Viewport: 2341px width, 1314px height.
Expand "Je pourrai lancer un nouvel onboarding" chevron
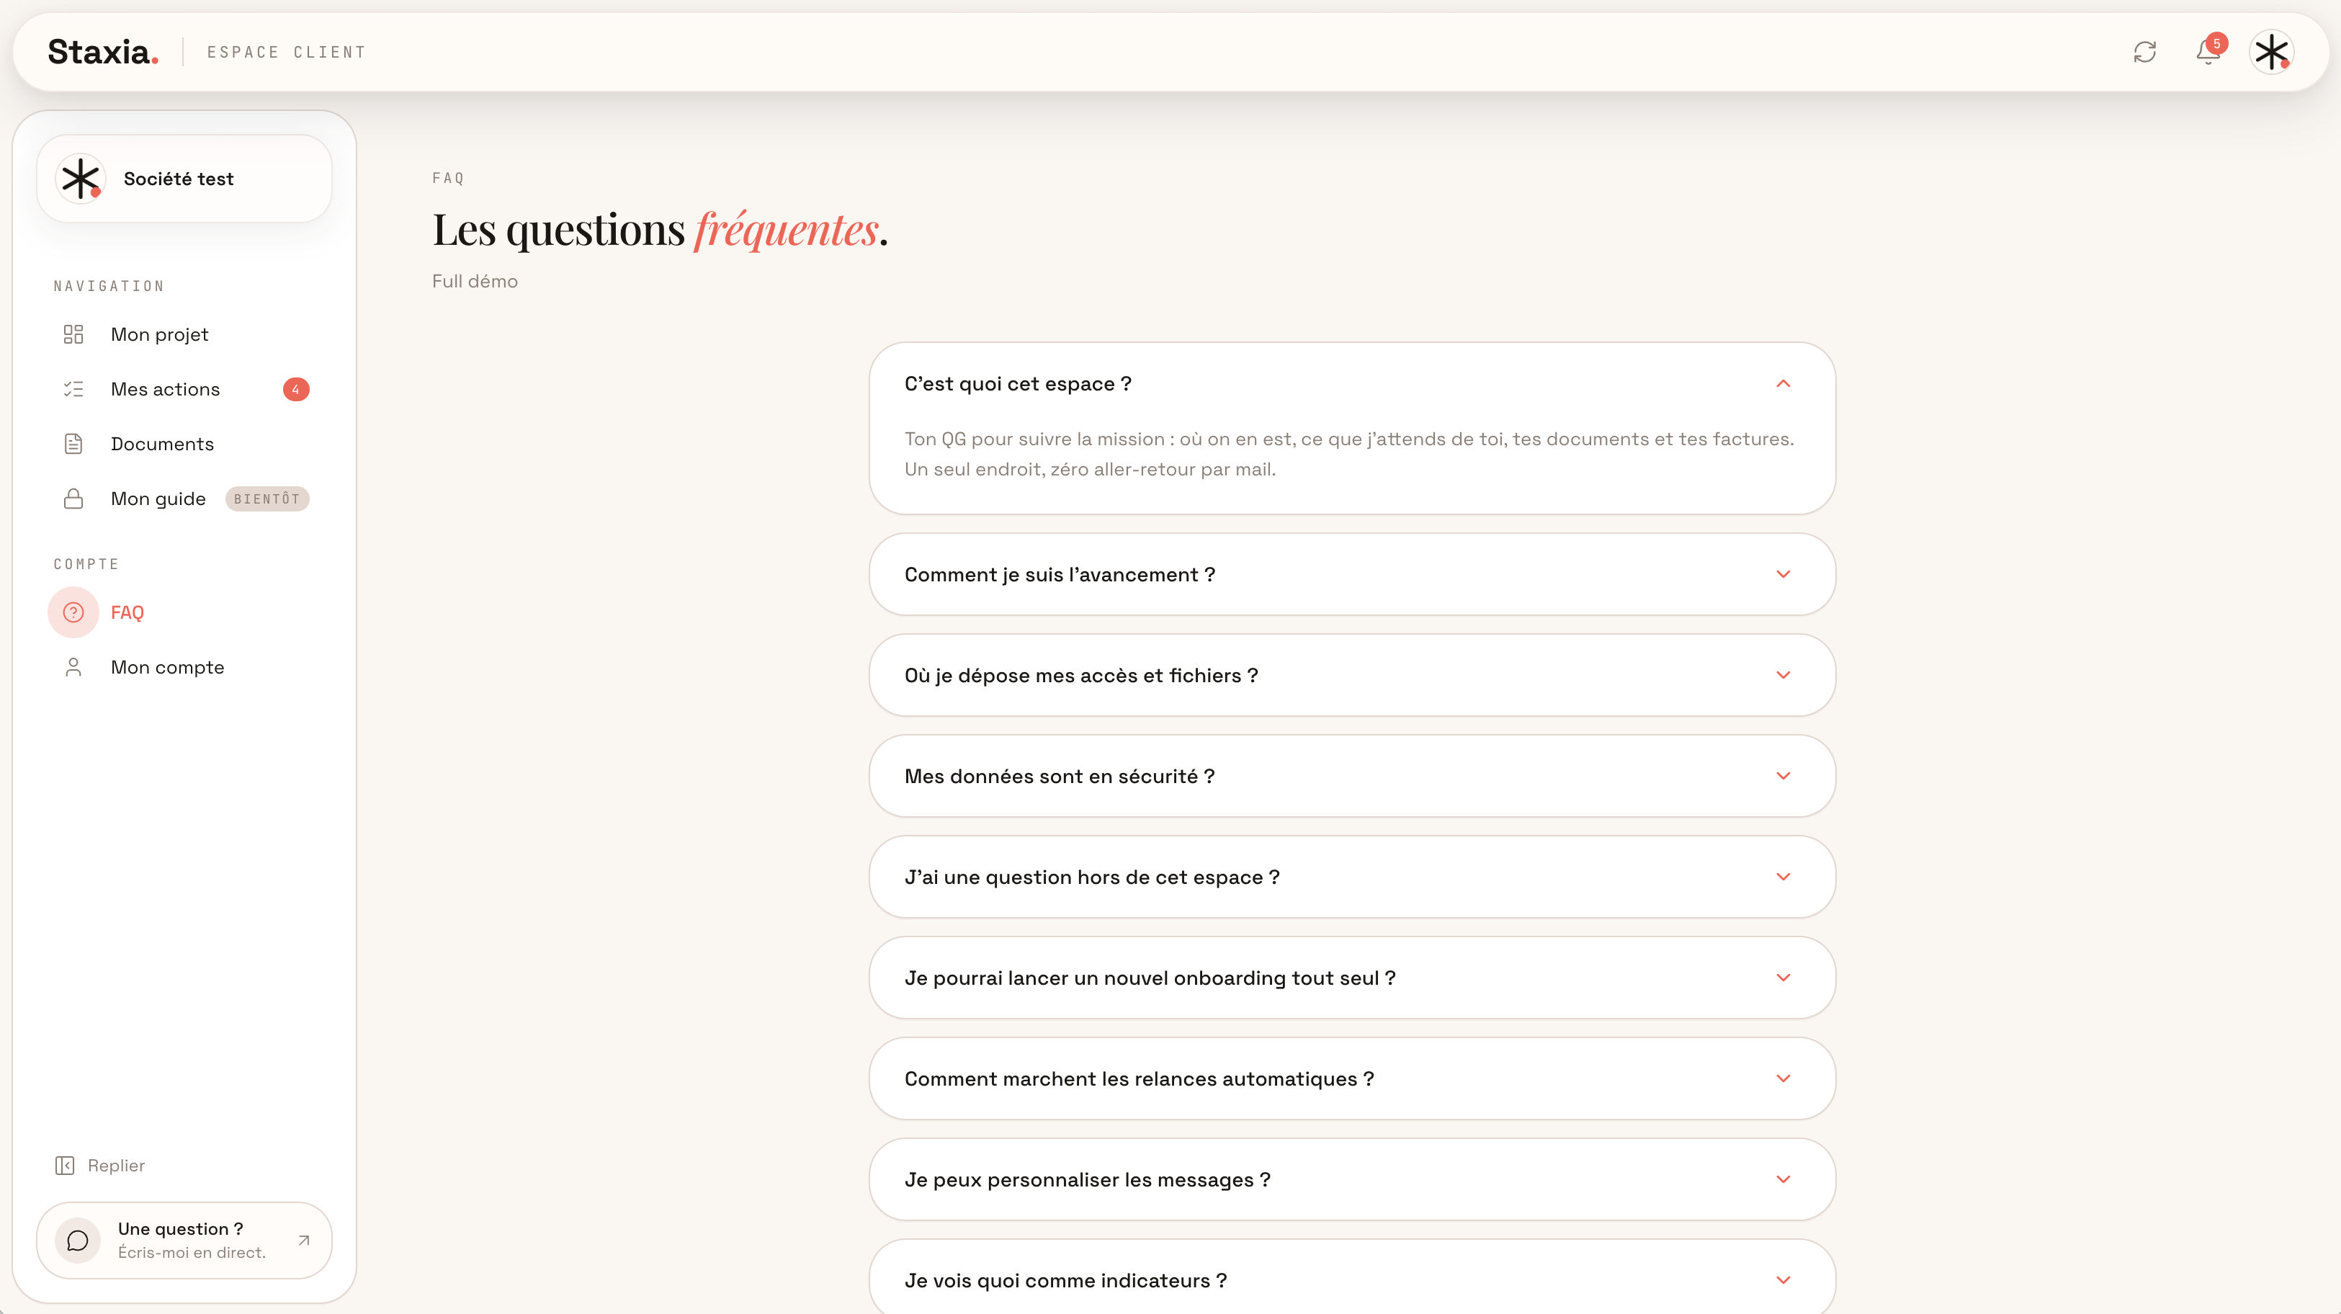click(x=1783, y=978)
